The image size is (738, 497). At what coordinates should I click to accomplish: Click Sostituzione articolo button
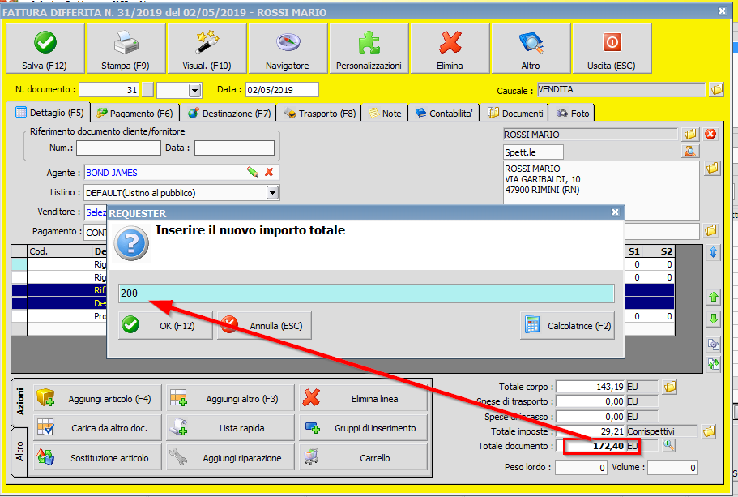click(x=97, y=457)
